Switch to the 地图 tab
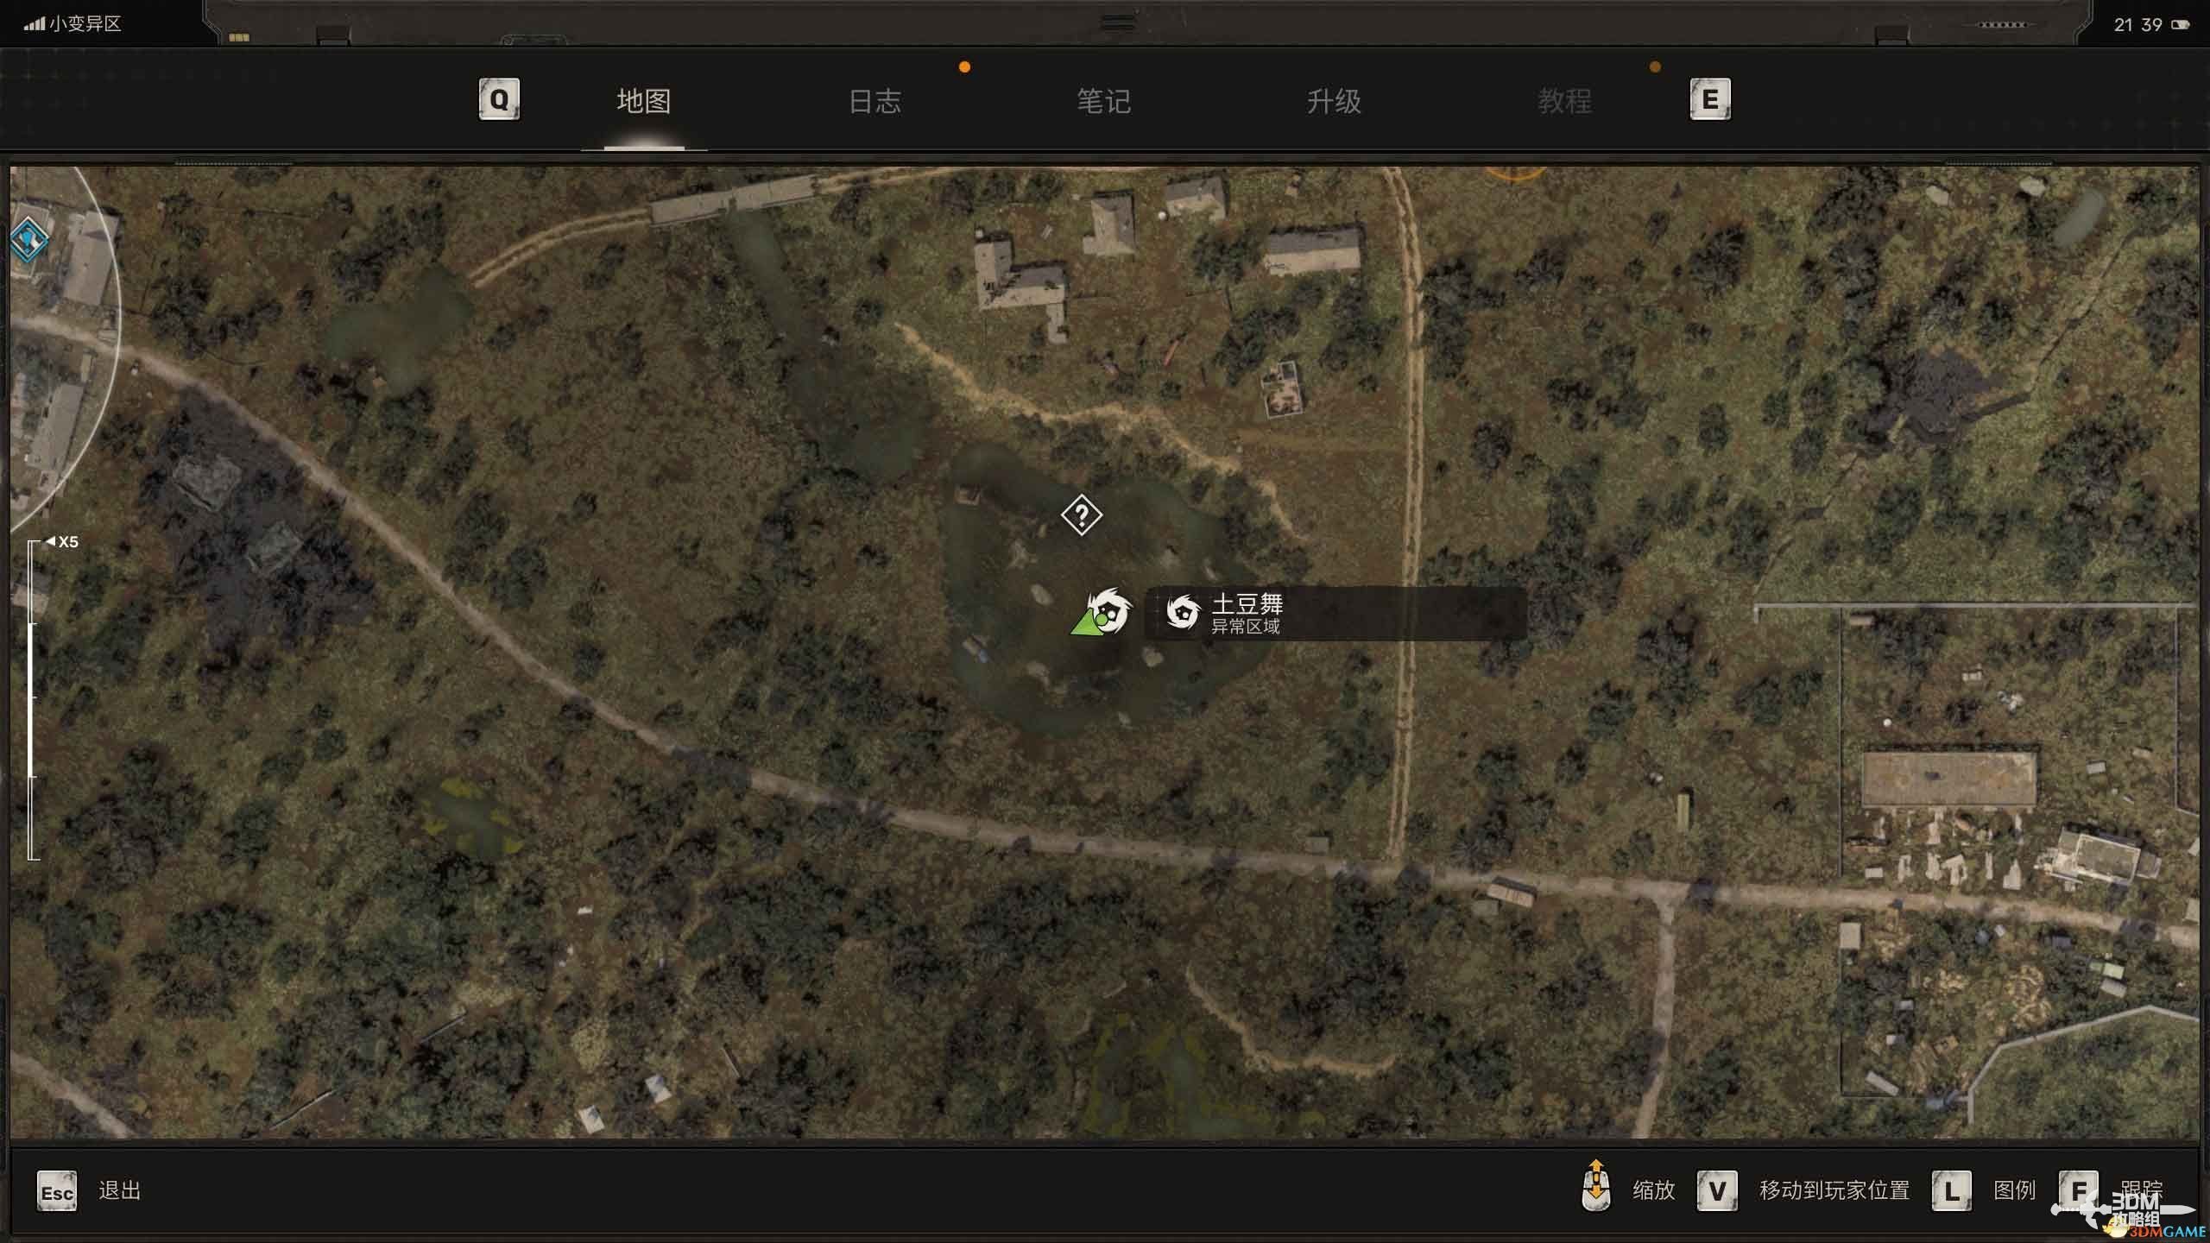Image resolution: width=2210 pixels, height=1243 pixels. (x=643, y=102)
